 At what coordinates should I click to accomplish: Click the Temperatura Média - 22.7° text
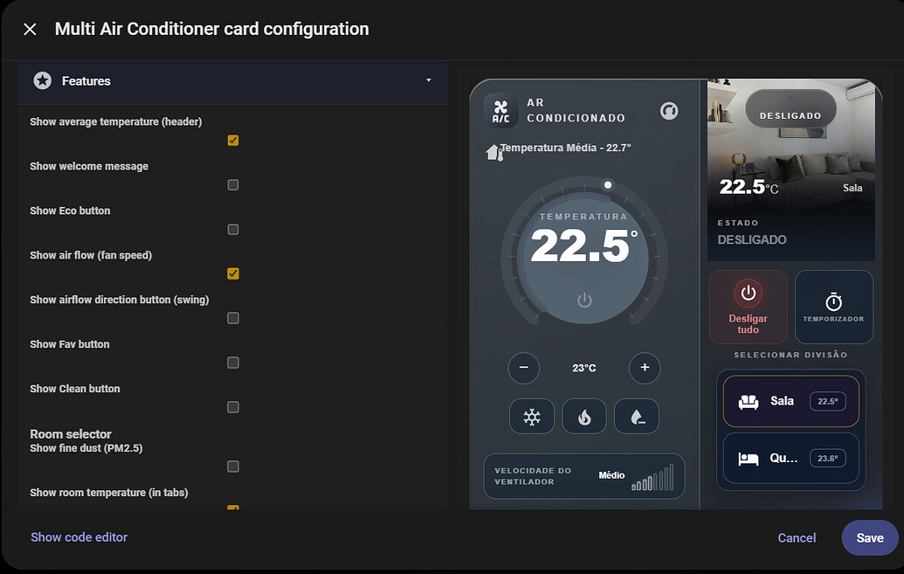(x=566, y=148)
